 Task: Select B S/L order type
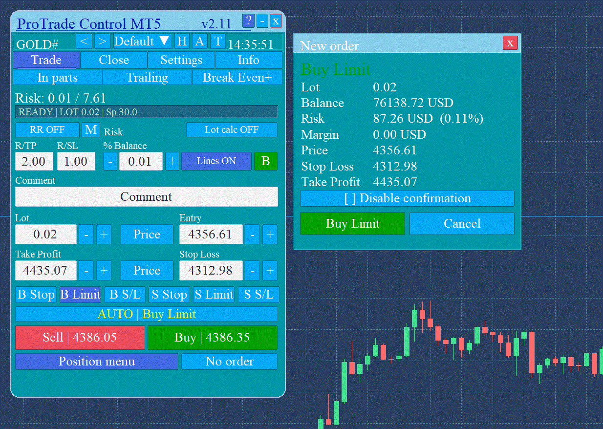tap(125, 295)
